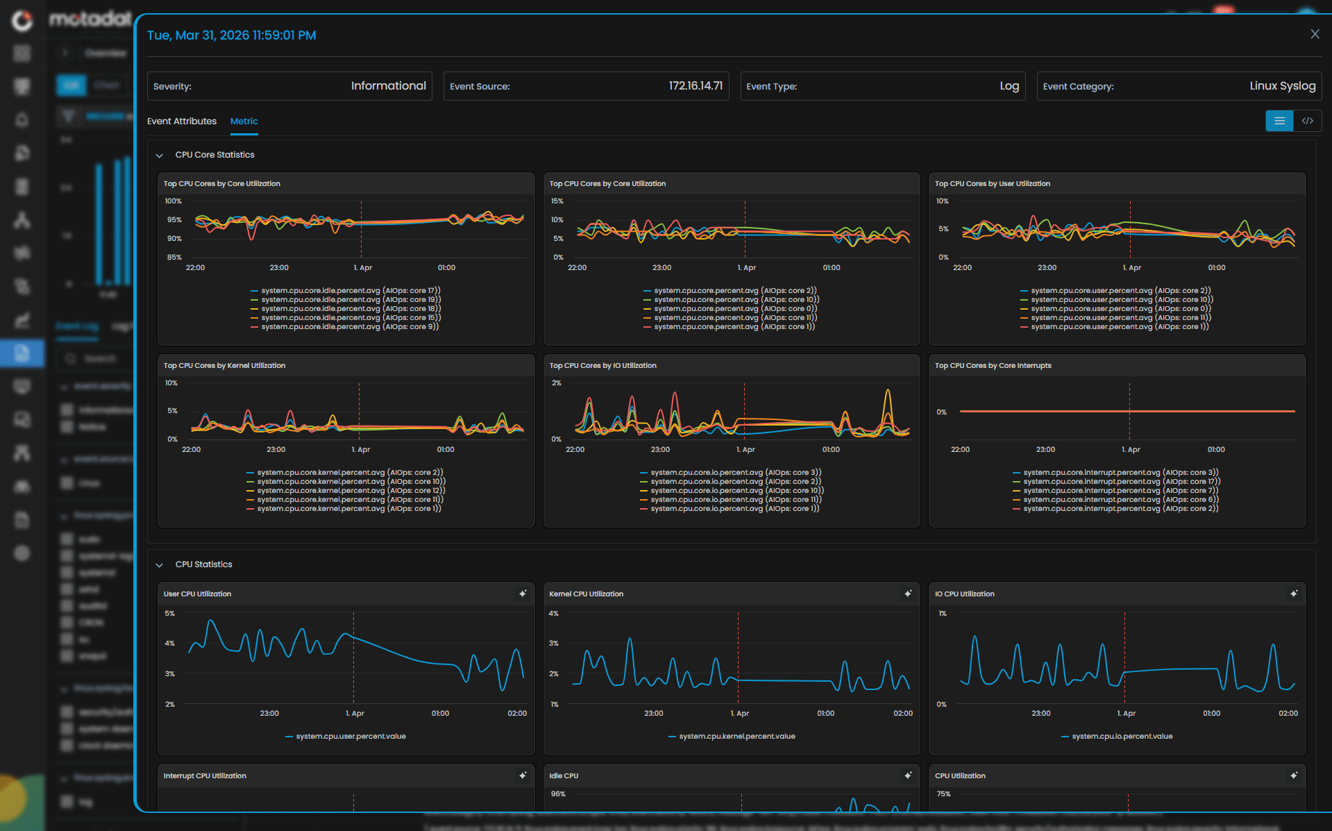Click the blue legend color marker for system.cpu.io.percent.value
Image resolution: width=1332 pixels, height=831 pixels.
point(1064,736)
